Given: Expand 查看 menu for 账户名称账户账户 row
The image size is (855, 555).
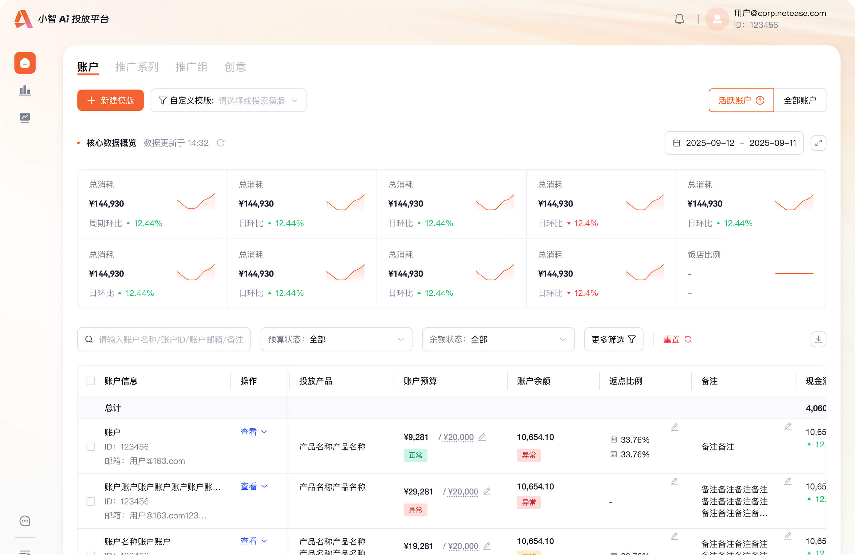Looking at the screenshot, I should (x=254, y=540).
